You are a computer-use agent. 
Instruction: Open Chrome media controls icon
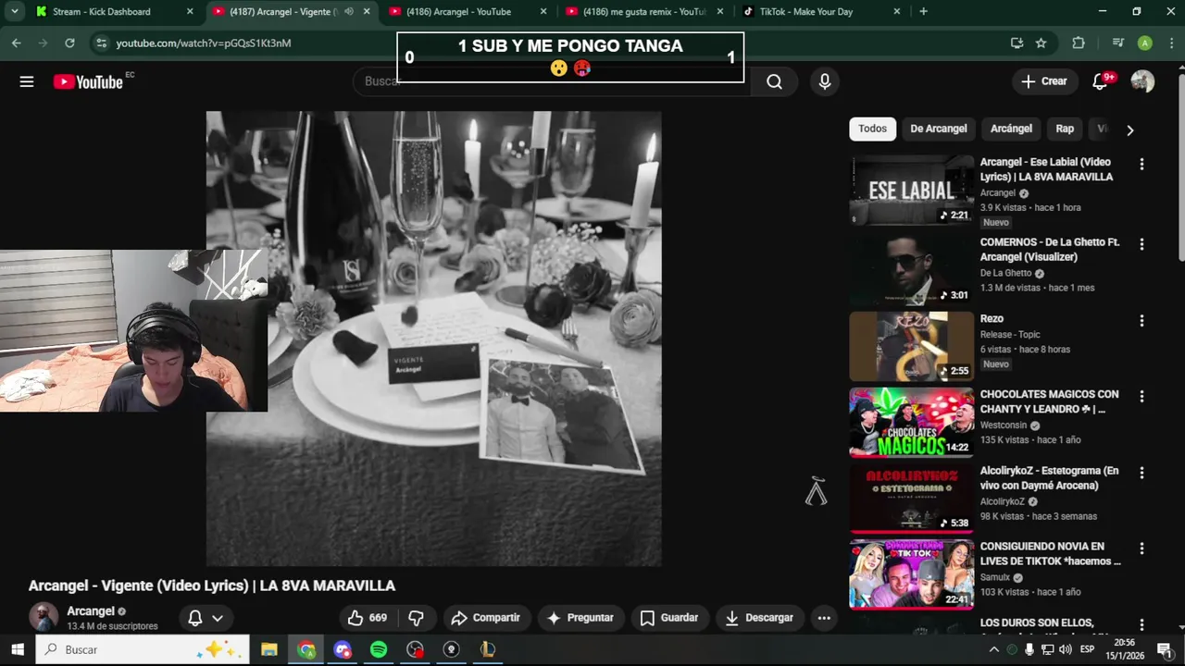coord(1118,43)
